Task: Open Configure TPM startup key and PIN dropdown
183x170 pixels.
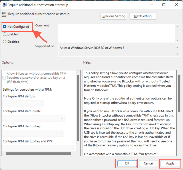Action: (x=39, y=148)
